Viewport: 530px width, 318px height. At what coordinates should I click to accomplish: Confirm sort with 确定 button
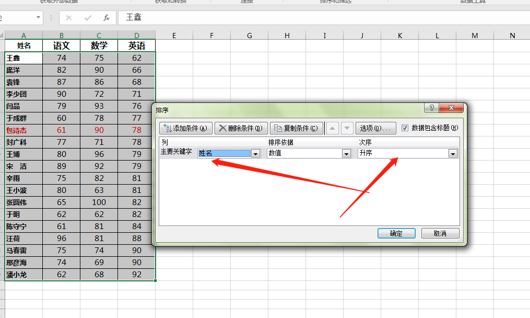pyautogui.click(x=396, y=233)
